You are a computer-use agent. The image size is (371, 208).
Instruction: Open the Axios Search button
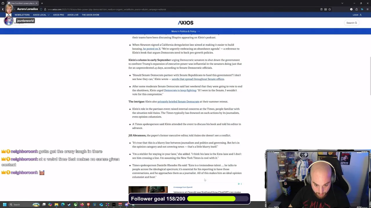[x=352, y=23]
